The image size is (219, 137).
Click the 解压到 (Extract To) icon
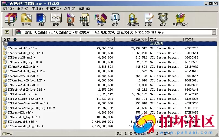pyautogui.click(x=26, y=19)
